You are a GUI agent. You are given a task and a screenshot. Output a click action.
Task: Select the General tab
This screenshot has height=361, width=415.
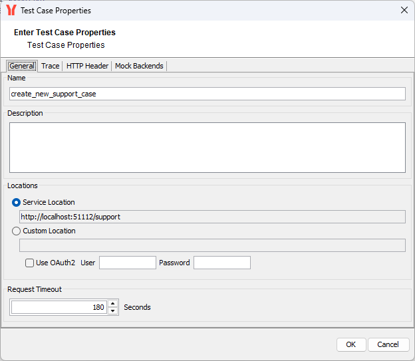pos(22,66)
